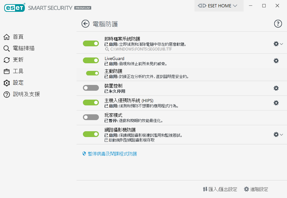Click the LiveGuard settings gear icon
This screenshot has width=287, height=198.
tap(276, 61)
